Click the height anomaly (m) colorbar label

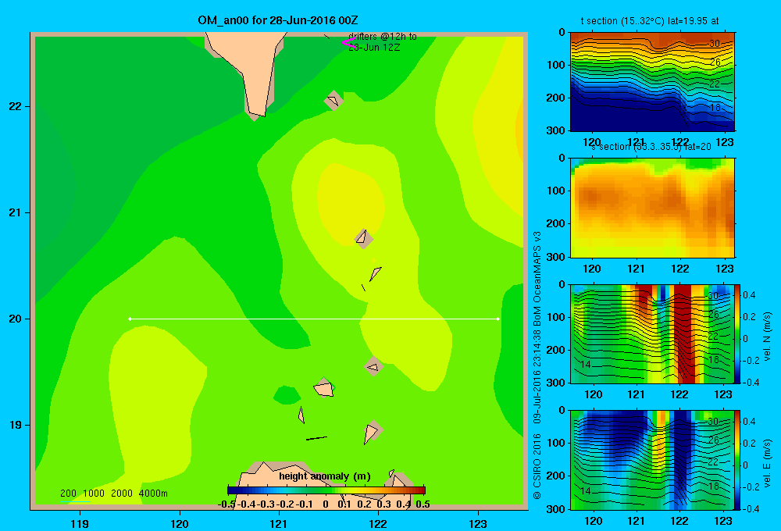click(x=325, y=476)
